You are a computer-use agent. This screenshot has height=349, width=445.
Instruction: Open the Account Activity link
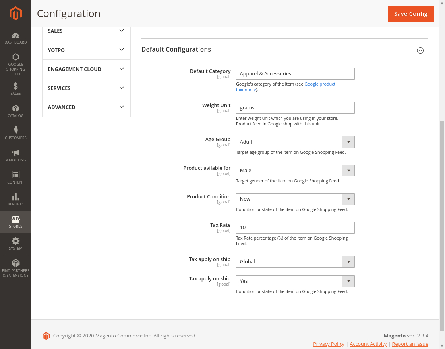[x=368, y=344]
